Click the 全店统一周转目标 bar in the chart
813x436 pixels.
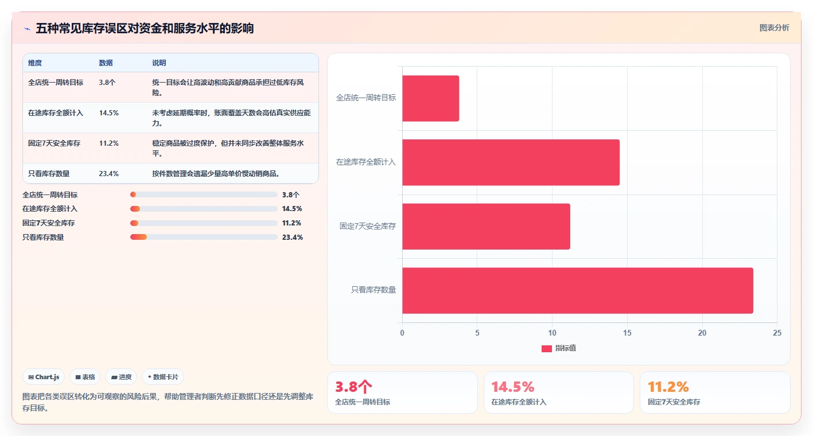coord(430,98)
